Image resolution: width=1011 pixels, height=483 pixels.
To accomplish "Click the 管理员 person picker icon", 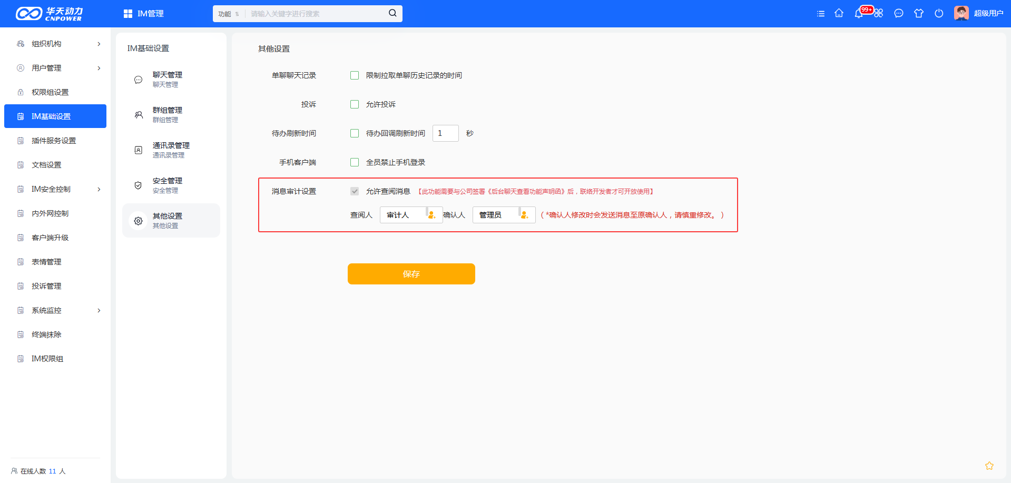I will (x=524, y=215).
